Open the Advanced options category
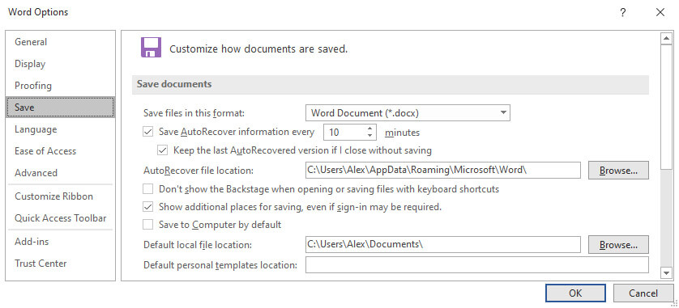The height and width of the screenshot is (308, 679). tap(60, 173)
